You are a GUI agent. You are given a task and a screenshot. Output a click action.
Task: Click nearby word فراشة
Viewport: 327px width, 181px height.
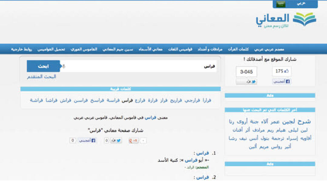tap(36, 100)
